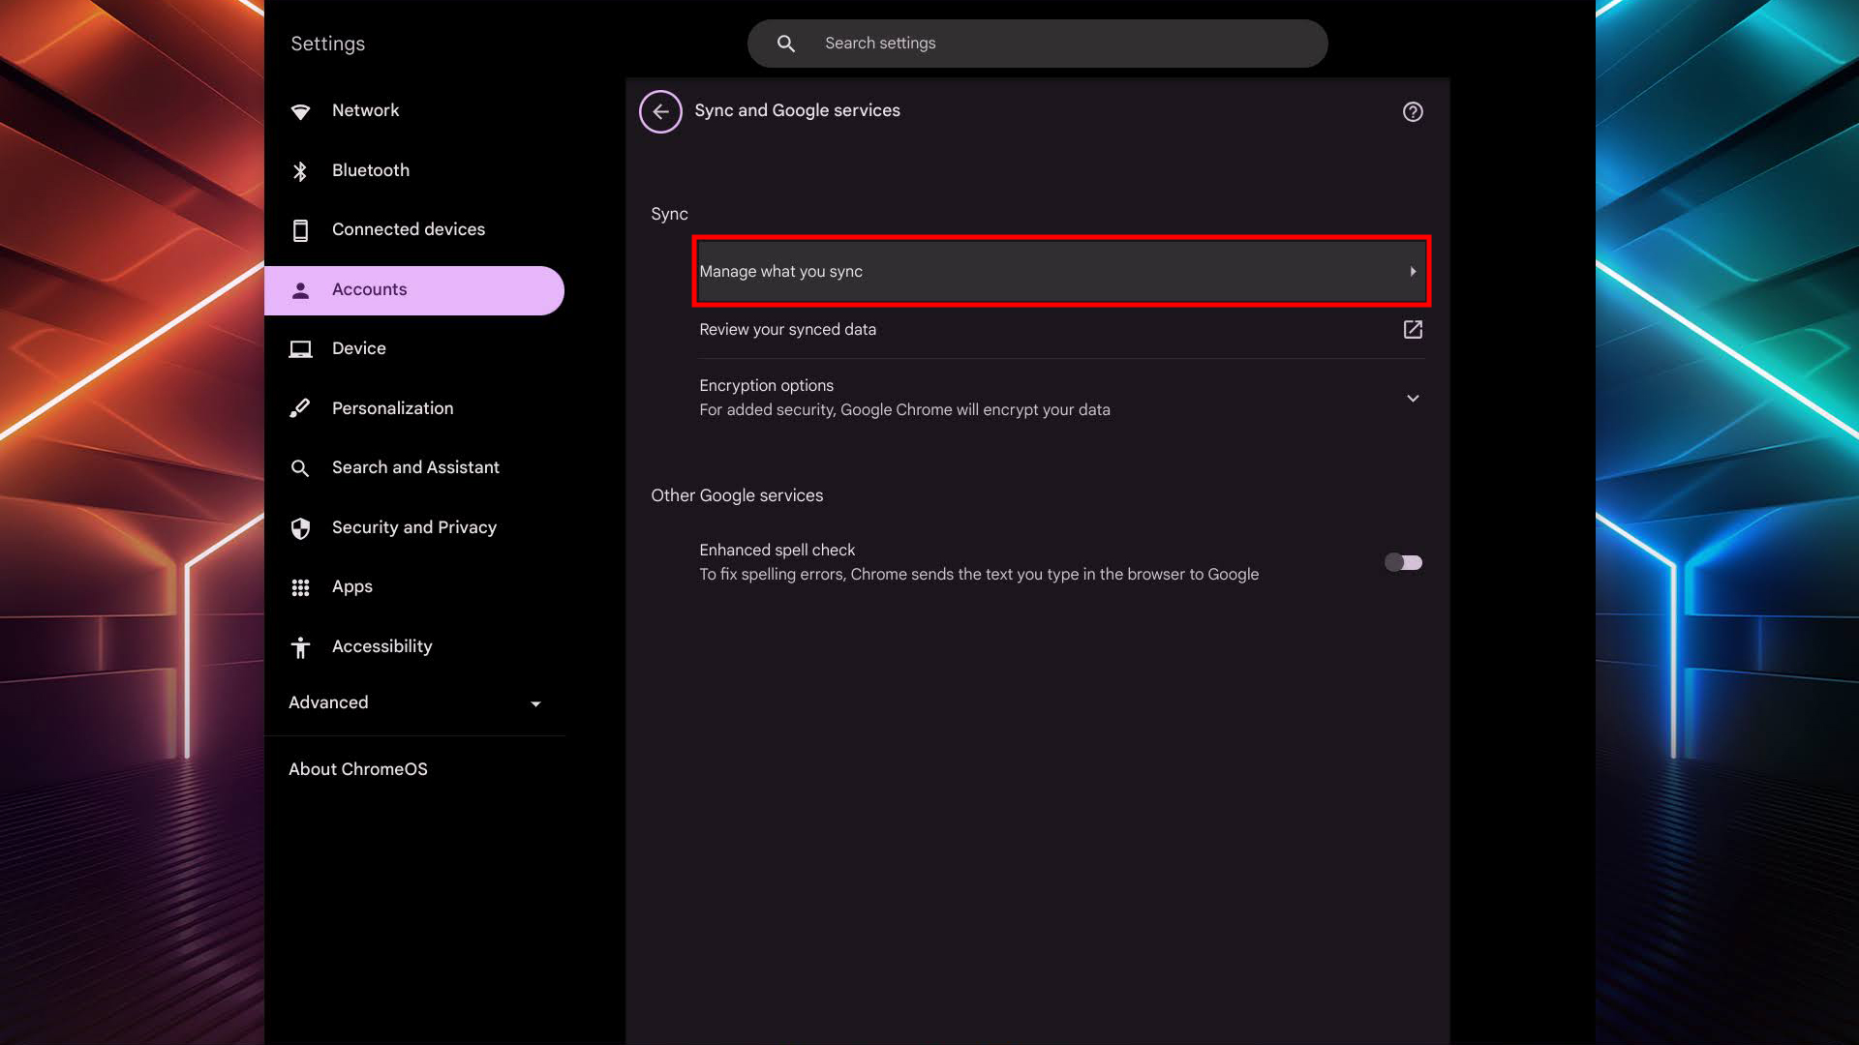Click the Apps grid icon
The width and height of the screenshot is (1859, 1045).
[300, 587]
